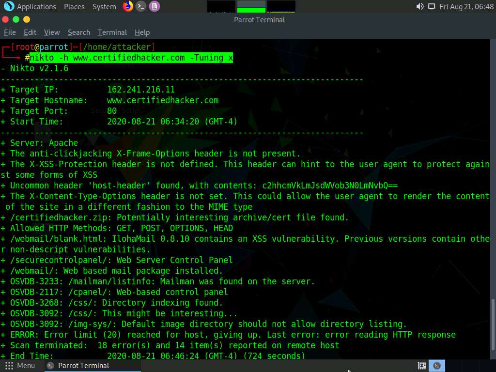Click the X-Frame-Options header warning line
496x372 pixels.
151,154
